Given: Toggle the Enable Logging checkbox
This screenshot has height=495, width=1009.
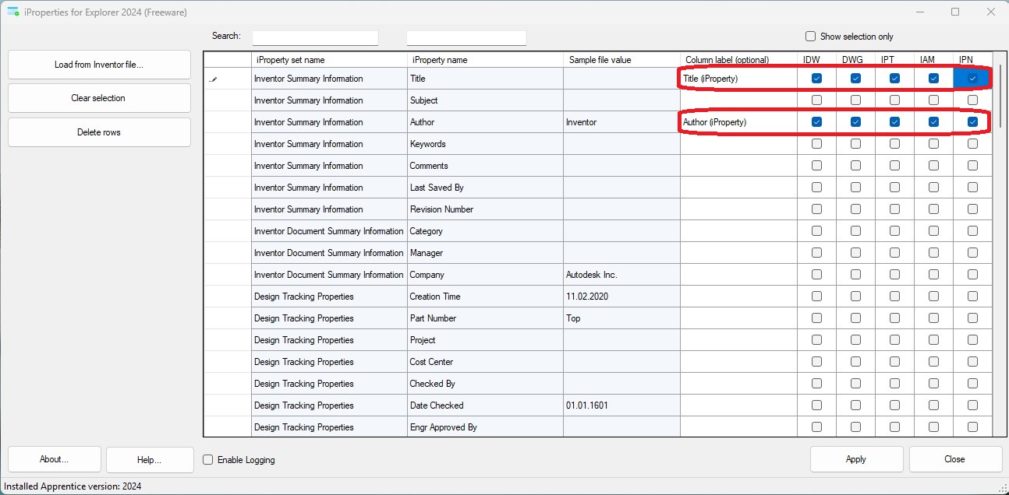Looking at the screenshot, I should (x=208, y=460).
